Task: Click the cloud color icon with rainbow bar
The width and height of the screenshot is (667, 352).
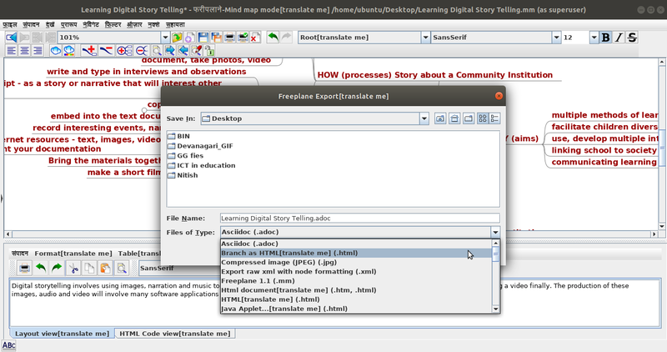Action: (69, 51)
